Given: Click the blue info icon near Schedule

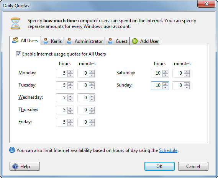Looking at the screenshot, I should (x=12, y=150).
